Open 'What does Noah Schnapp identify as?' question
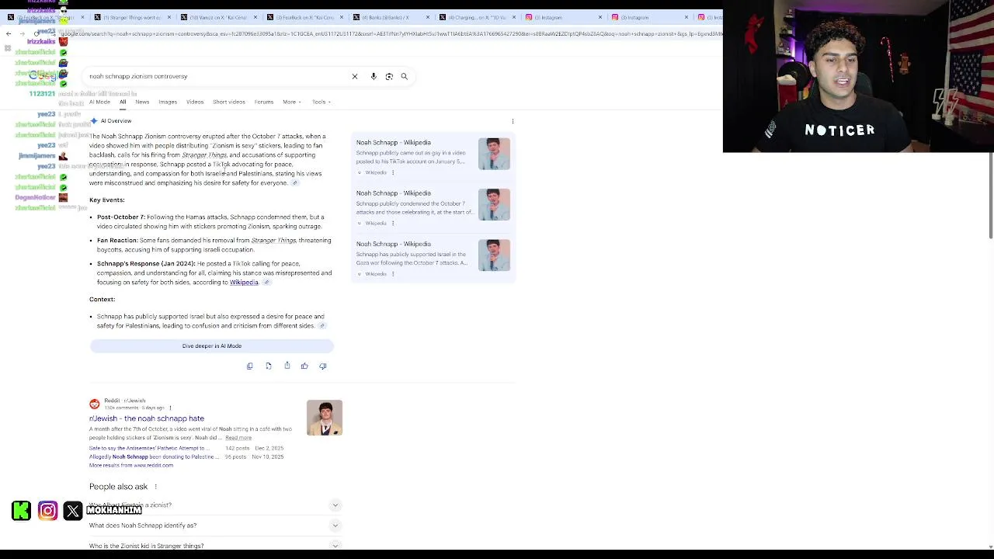This screenshot has width=994, height=559. coord(143,526)
